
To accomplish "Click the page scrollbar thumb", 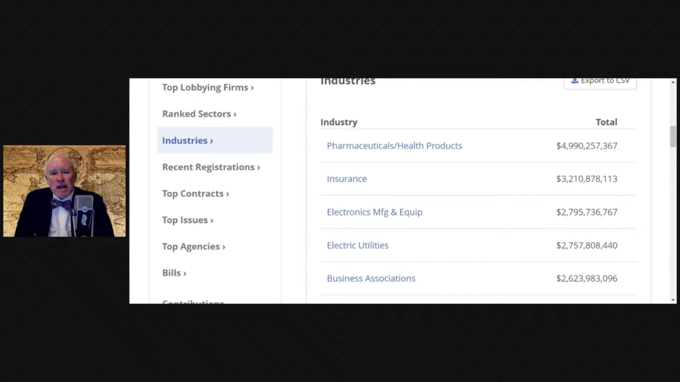I will tap(673, 137).
